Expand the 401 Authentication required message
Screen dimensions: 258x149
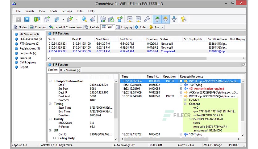(x=181, y=89)
